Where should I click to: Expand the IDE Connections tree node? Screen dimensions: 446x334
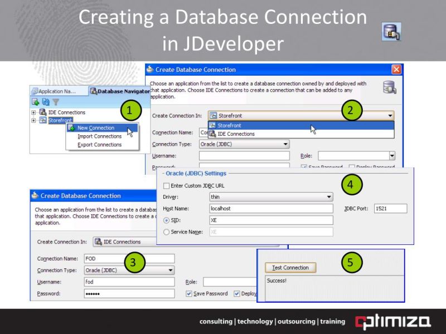[33, 112]
